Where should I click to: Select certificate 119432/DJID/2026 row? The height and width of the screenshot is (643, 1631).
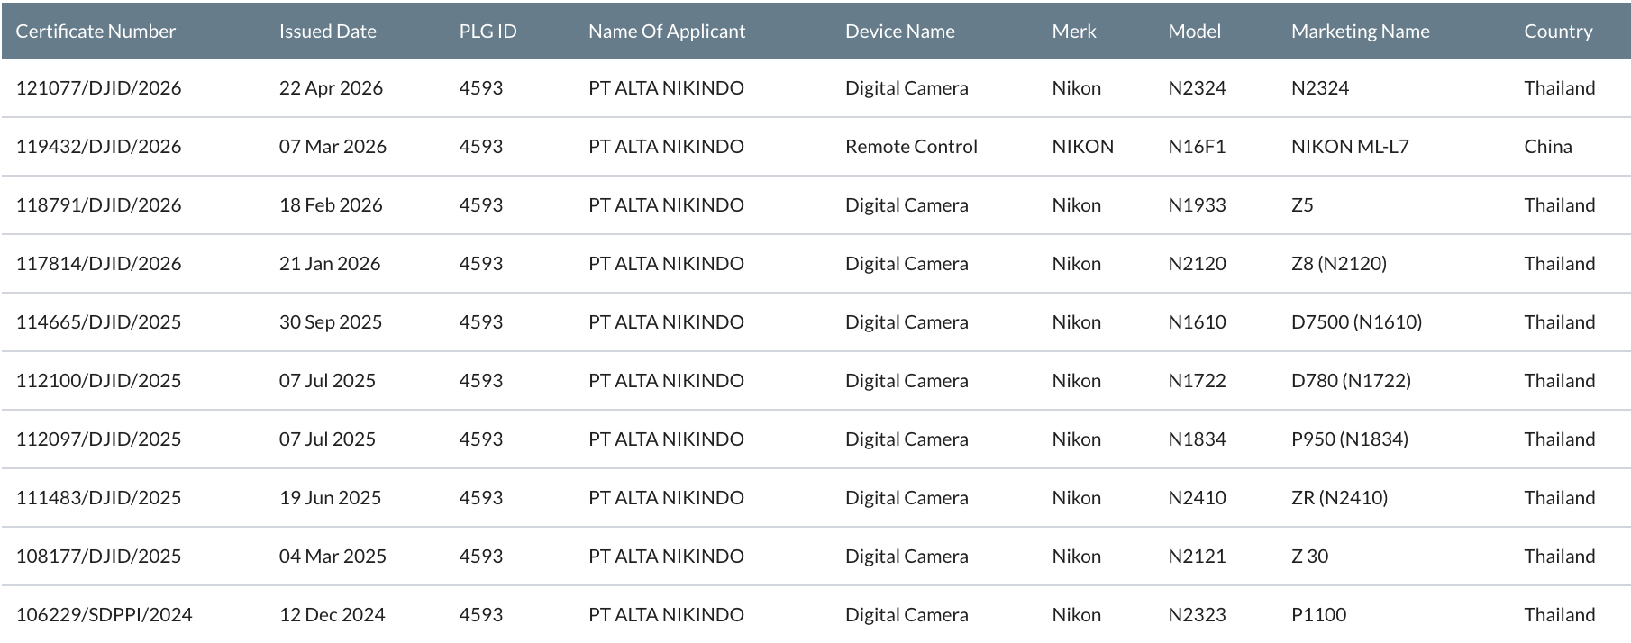click(x=98, y=147)
